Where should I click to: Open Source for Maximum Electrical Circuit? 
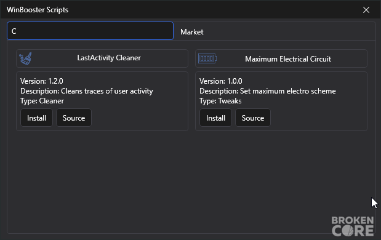[253, 118]
